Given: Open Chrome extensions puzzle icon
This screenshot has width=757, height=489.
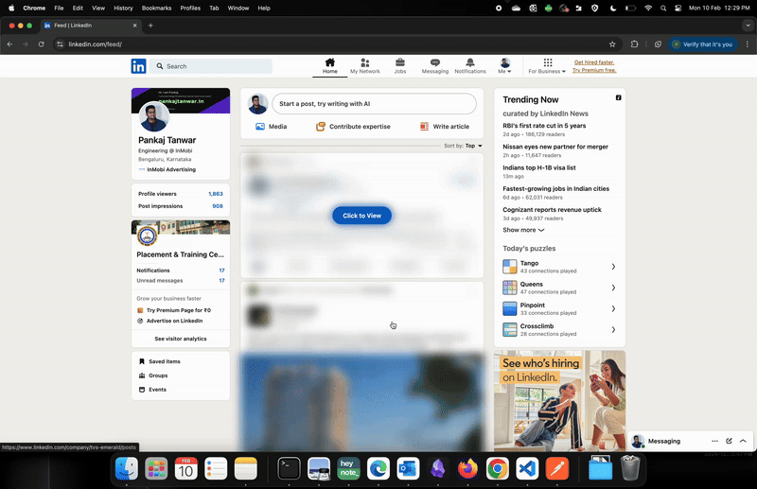Looking at the screenshot, I should [x=634, y=44].
